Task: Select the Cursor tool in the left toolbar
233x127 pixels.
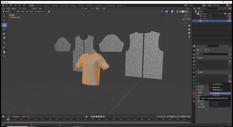Action: click(4, 20)
